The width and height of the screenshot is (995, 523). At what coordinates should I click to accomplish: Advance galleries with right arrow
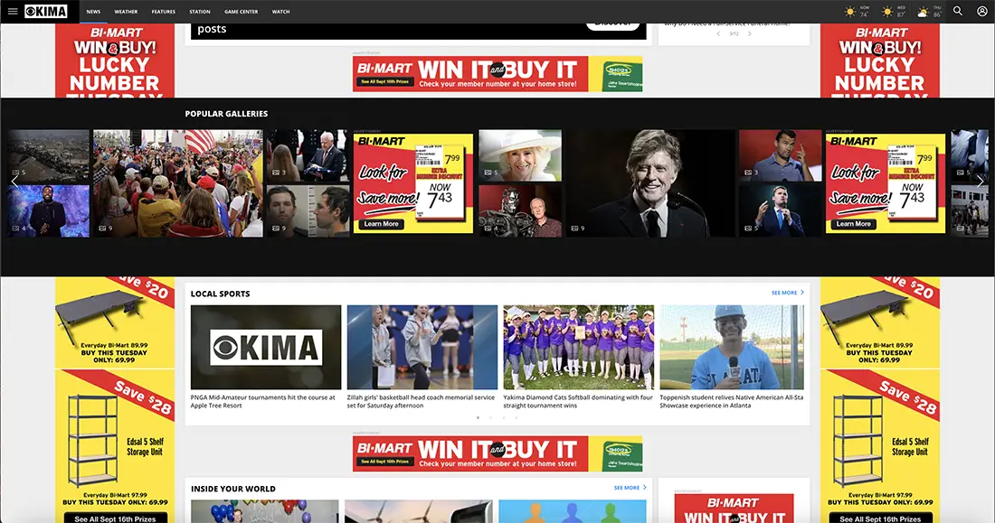(x=980, y=182)
